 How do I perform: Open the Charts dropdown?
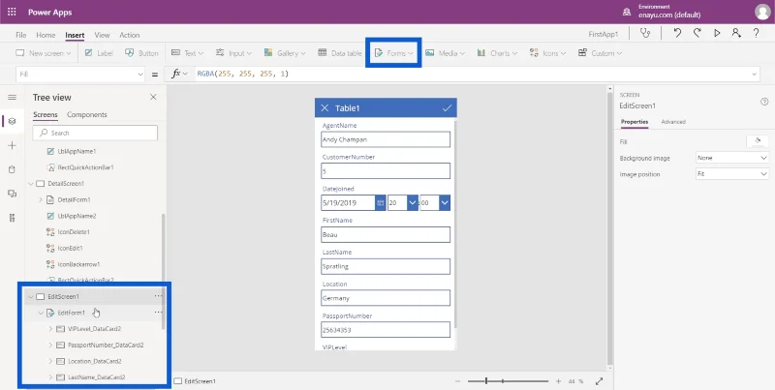click(497, 53)
